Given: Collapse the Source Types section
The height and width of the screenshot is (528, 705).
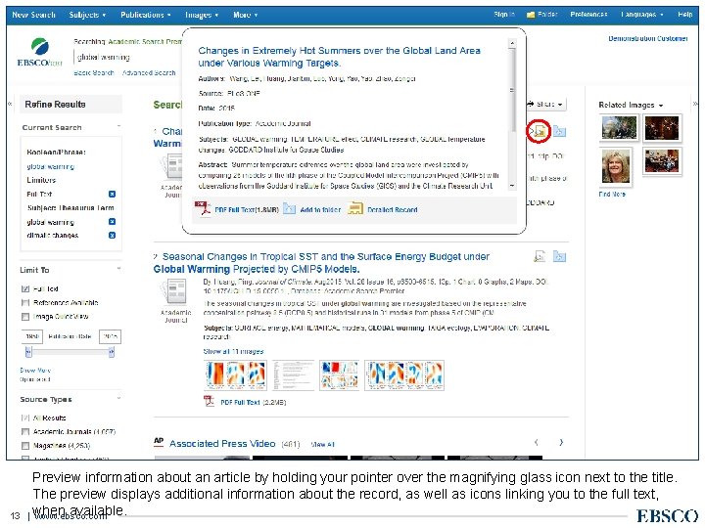Looking at the screenshot, I should (118, 398).
